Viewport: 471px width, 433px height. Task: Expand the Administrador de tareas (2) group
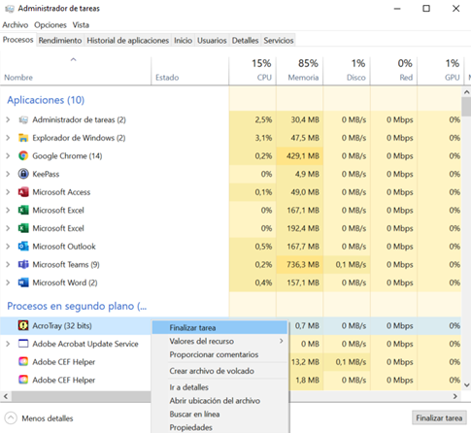[8, 120]
